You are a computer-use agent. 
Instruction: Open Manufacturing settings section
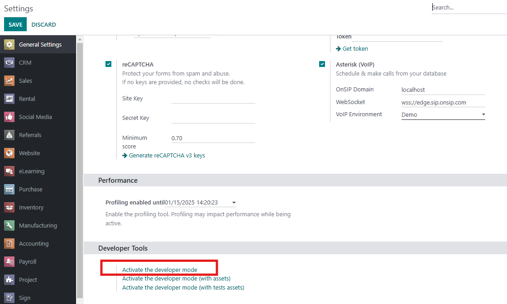pyautogui.click(x=38, y=225)
